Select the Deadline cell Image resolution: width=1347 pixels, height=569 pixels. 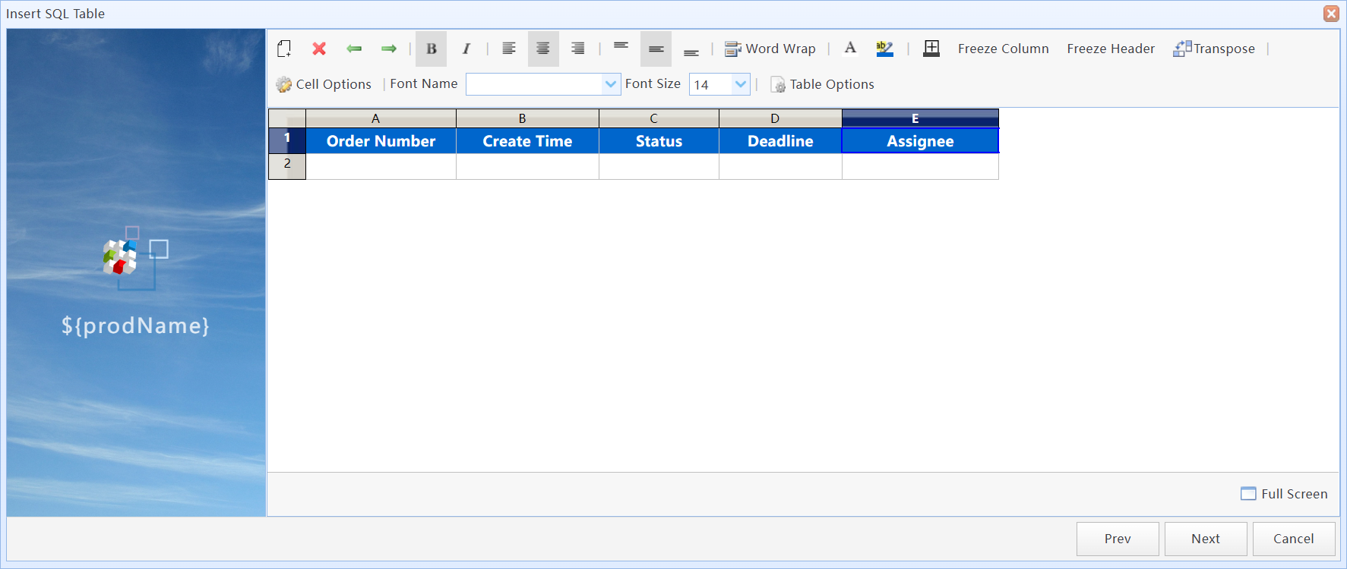click(780, 140)
